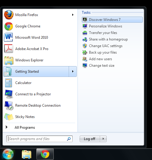This screenshot has width=152, height=160.
Task: Select the Google Chrome menu label
Action: 28,26
